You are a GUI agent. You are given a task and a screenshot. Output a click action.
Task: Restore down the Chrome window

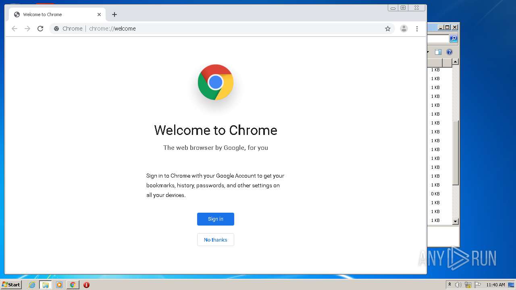pos(403,8)
